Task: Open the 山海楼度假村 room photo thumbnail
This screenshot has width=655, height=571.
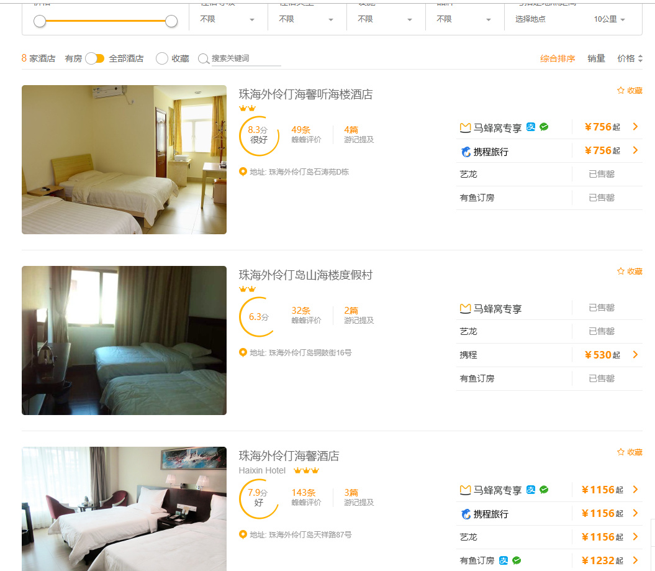Action: click(x=124, y=340)
